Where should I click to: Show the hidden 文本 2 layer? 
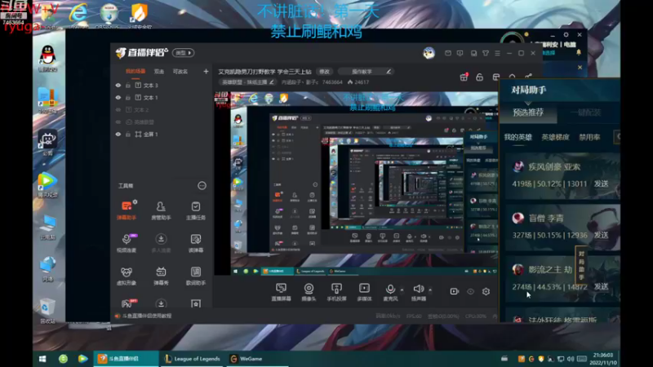point(118,110)
